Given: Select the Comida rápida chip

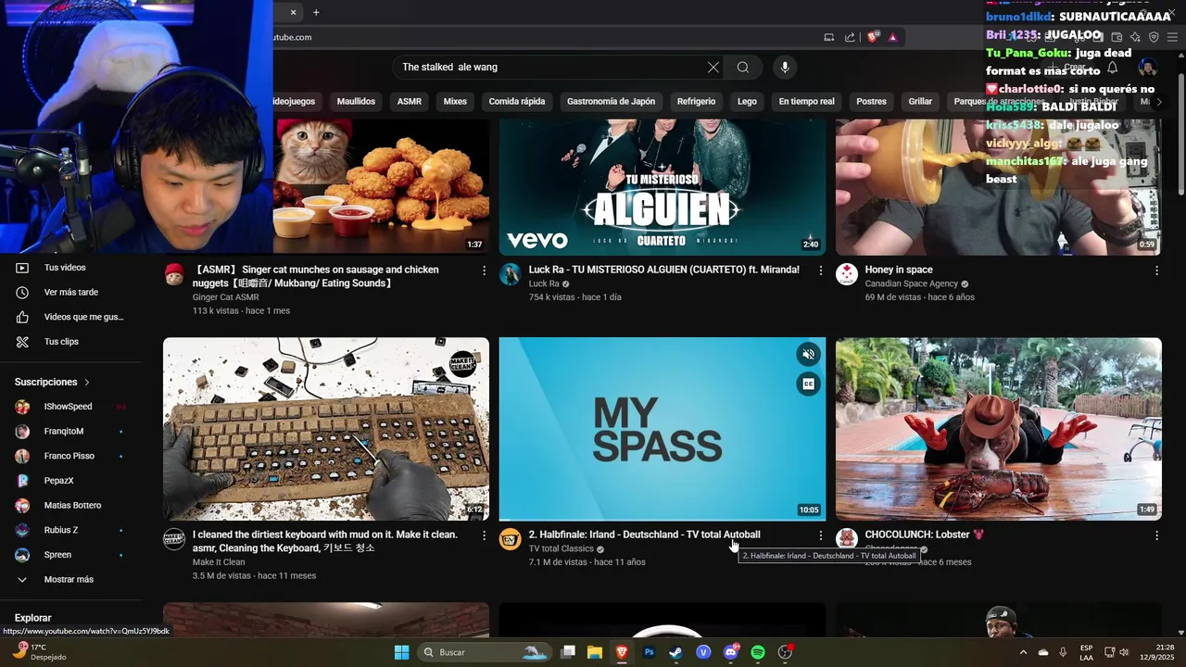Looking at the screenshot, I should click(x=517, y=102).
